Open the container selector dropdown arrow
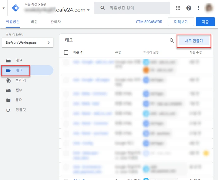218x180 pixels. tap(88, 10)
